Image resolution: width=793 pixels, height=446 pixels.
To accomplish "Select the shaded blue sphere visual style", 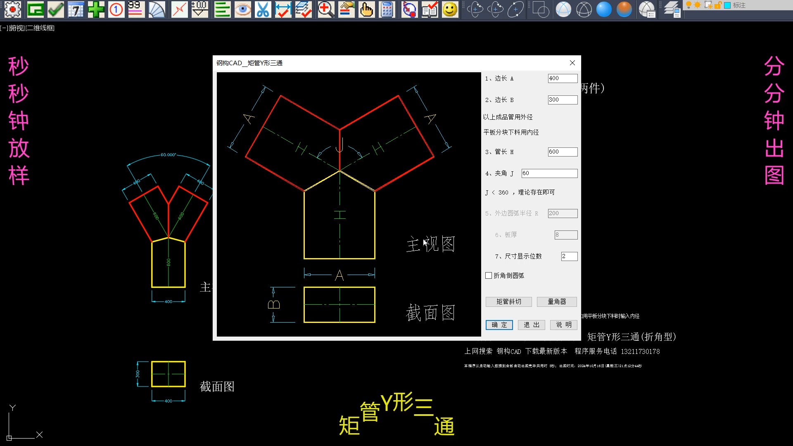I will pyautogui.click(x=604, y=9).
